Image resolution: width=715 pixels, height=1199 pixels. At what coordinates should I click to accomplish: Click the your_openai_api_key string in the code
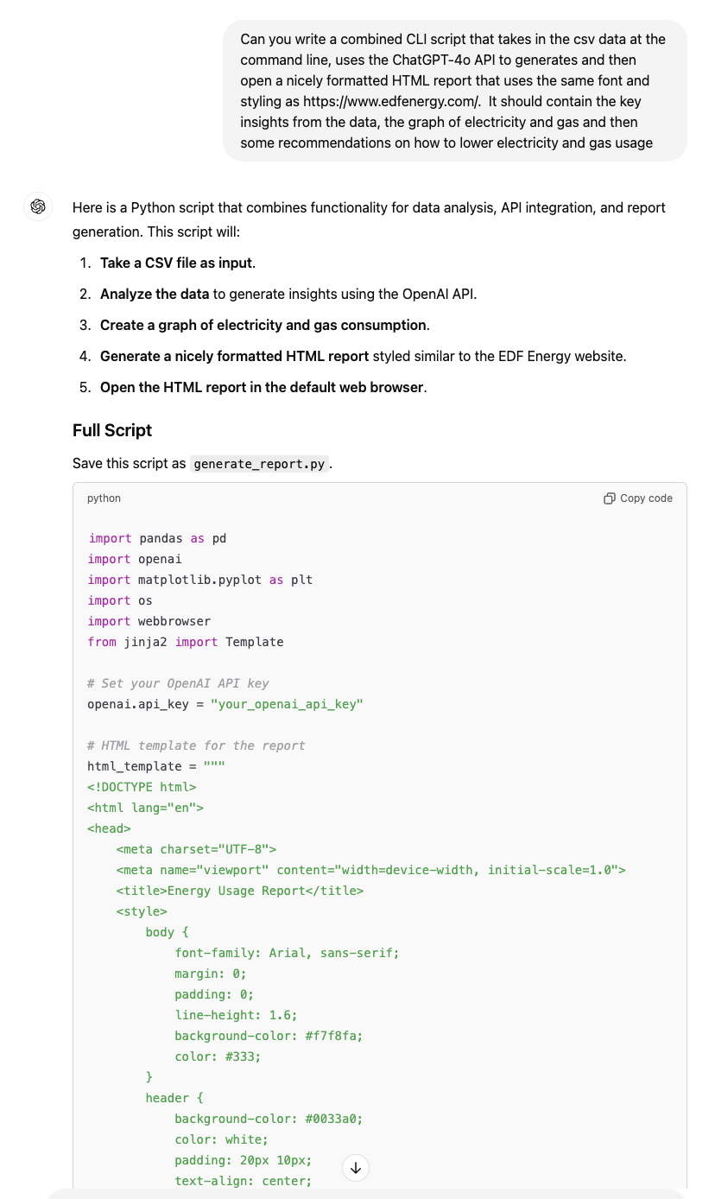tap(287, 704)
